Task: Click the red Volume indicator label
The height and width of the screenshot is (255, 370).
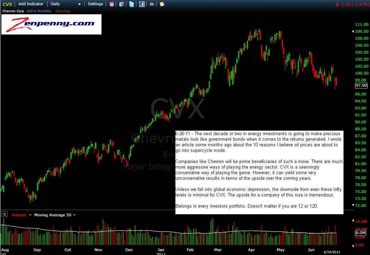Action: coord(18,215)
